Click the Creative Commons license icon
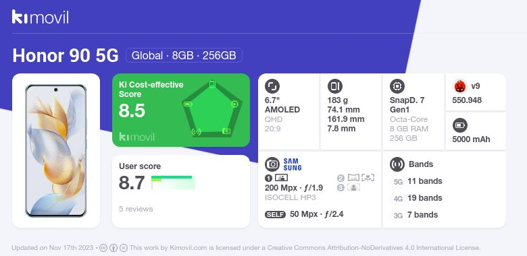Viewport: 527px width, 256px height. 103,248
